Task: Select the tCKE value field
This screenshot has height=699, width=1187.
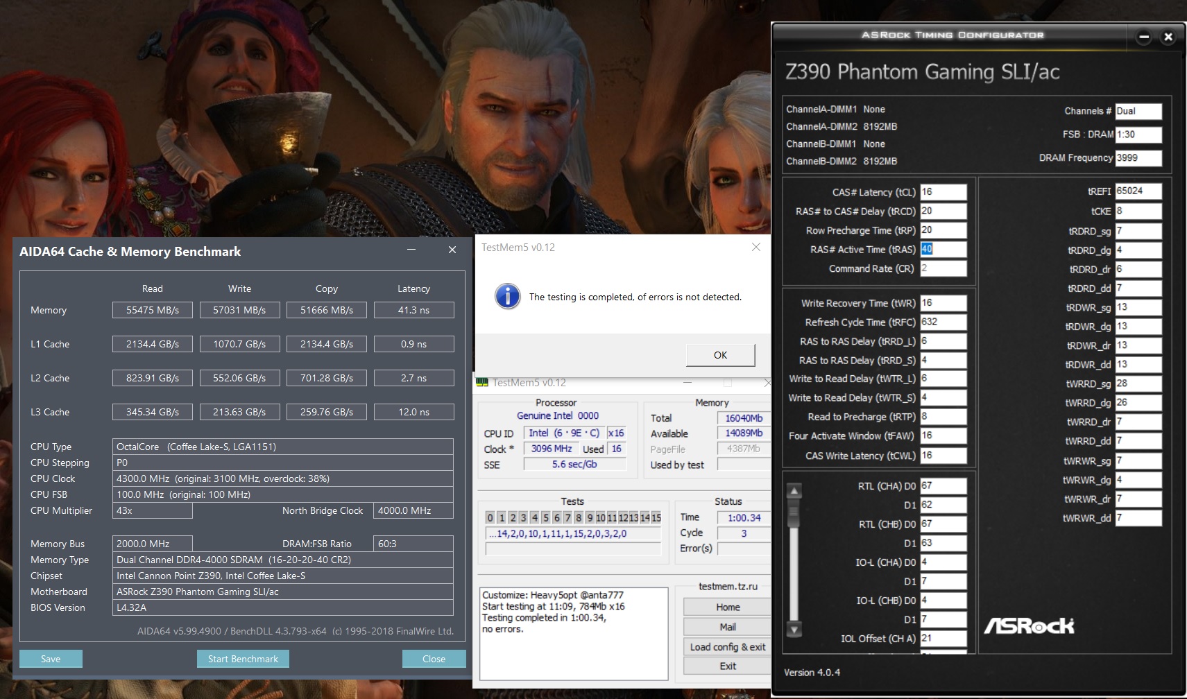Action: (x=1138, y=211)
